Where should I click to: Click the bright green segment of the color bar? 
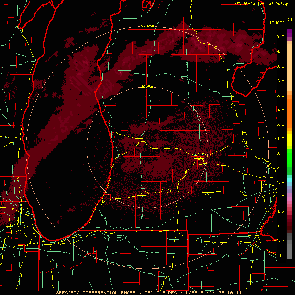(289, 158)
